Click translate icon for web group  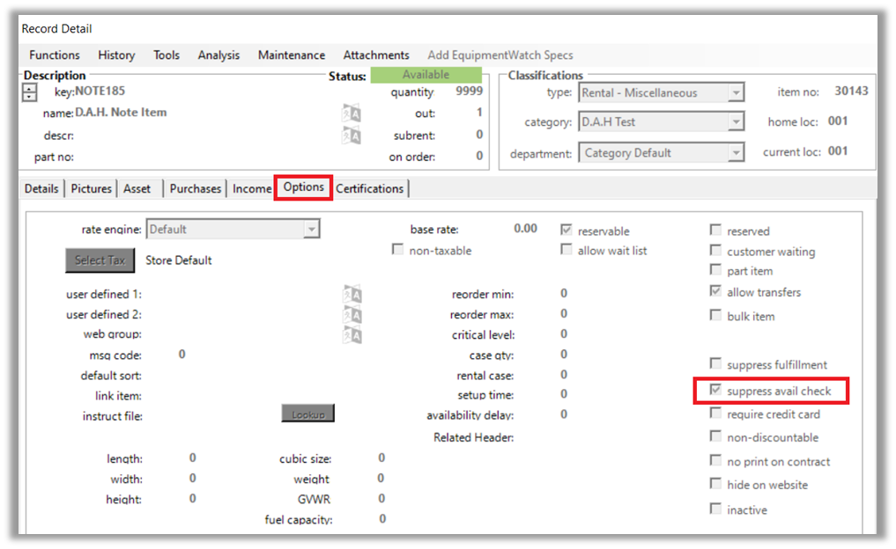pyautogui.click(x=352, y=335)
